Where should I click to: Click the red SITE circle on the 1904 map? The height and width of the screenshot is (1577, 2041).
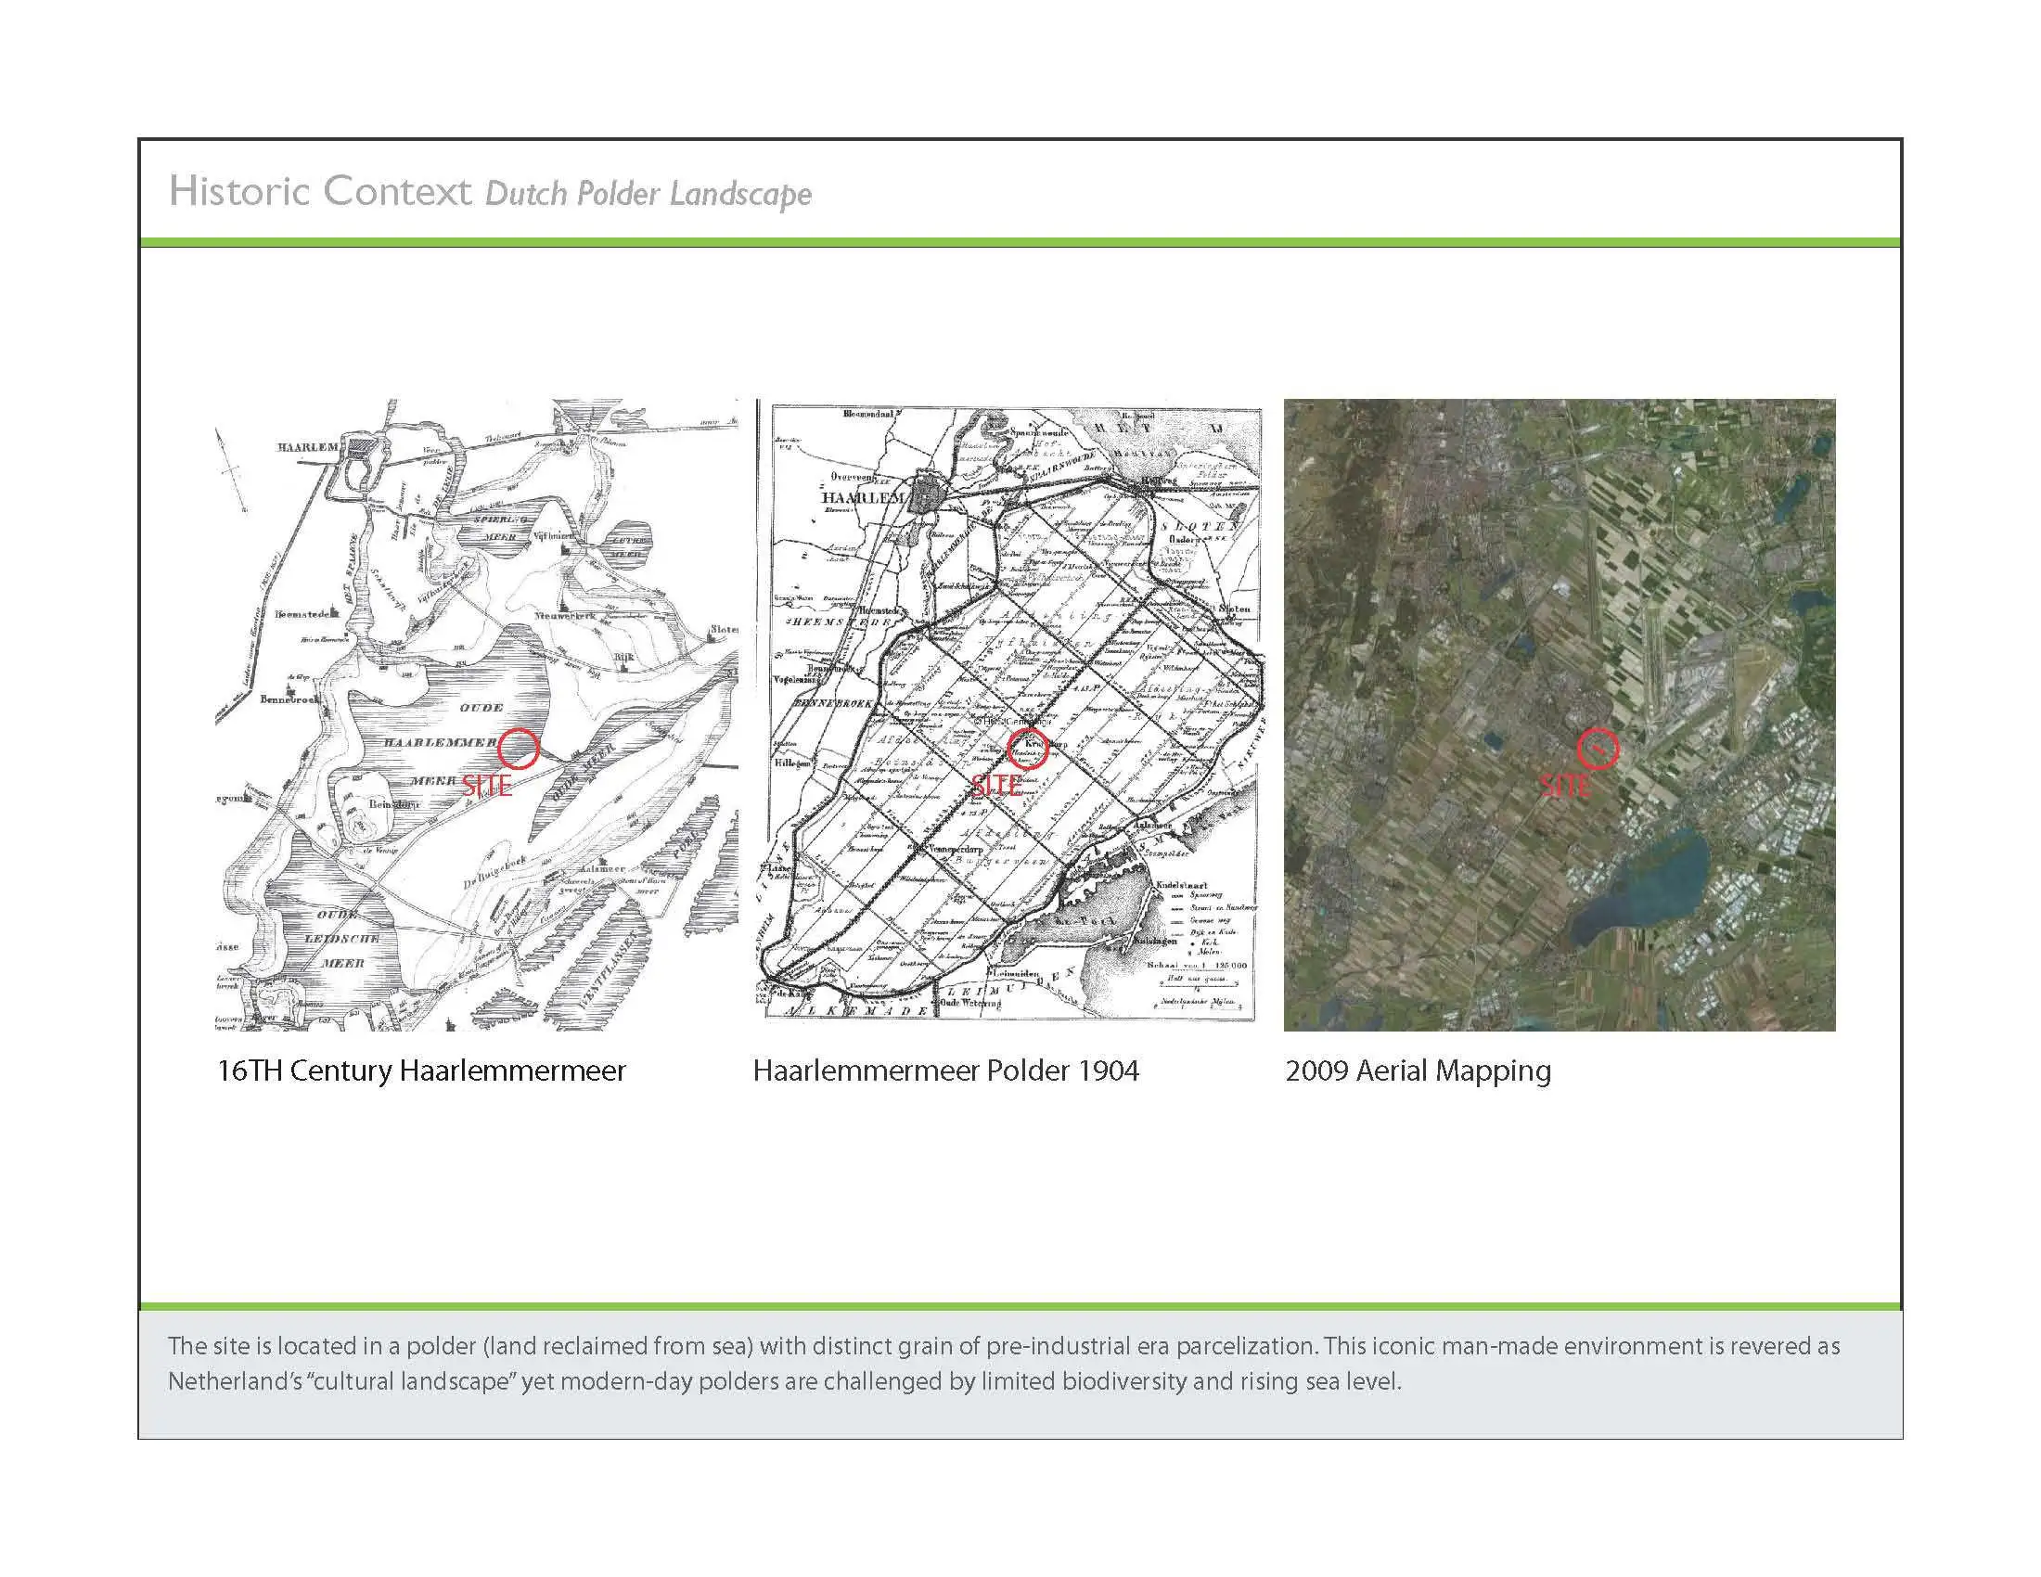1027,749
